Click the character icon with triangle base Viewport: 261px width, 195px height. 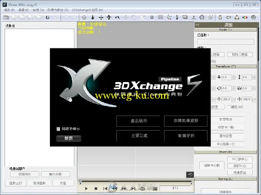(237, 17)
